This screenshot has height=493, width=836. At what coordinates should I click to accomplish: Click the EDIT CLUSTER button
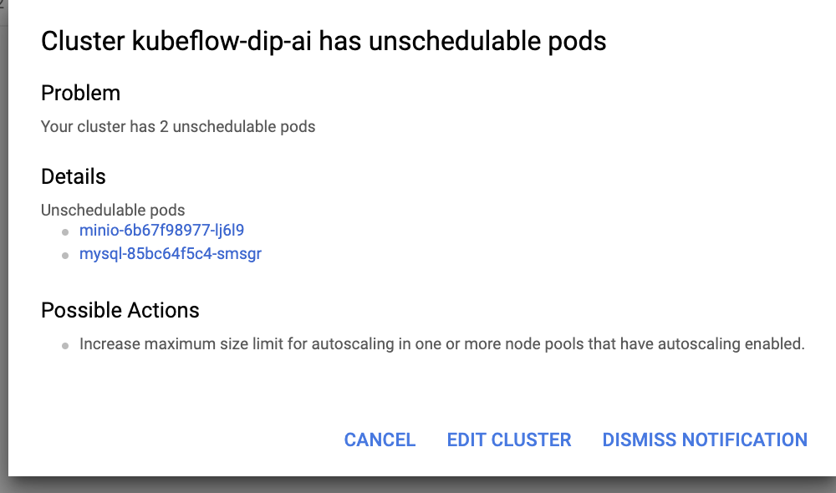(x=509, y=440)
